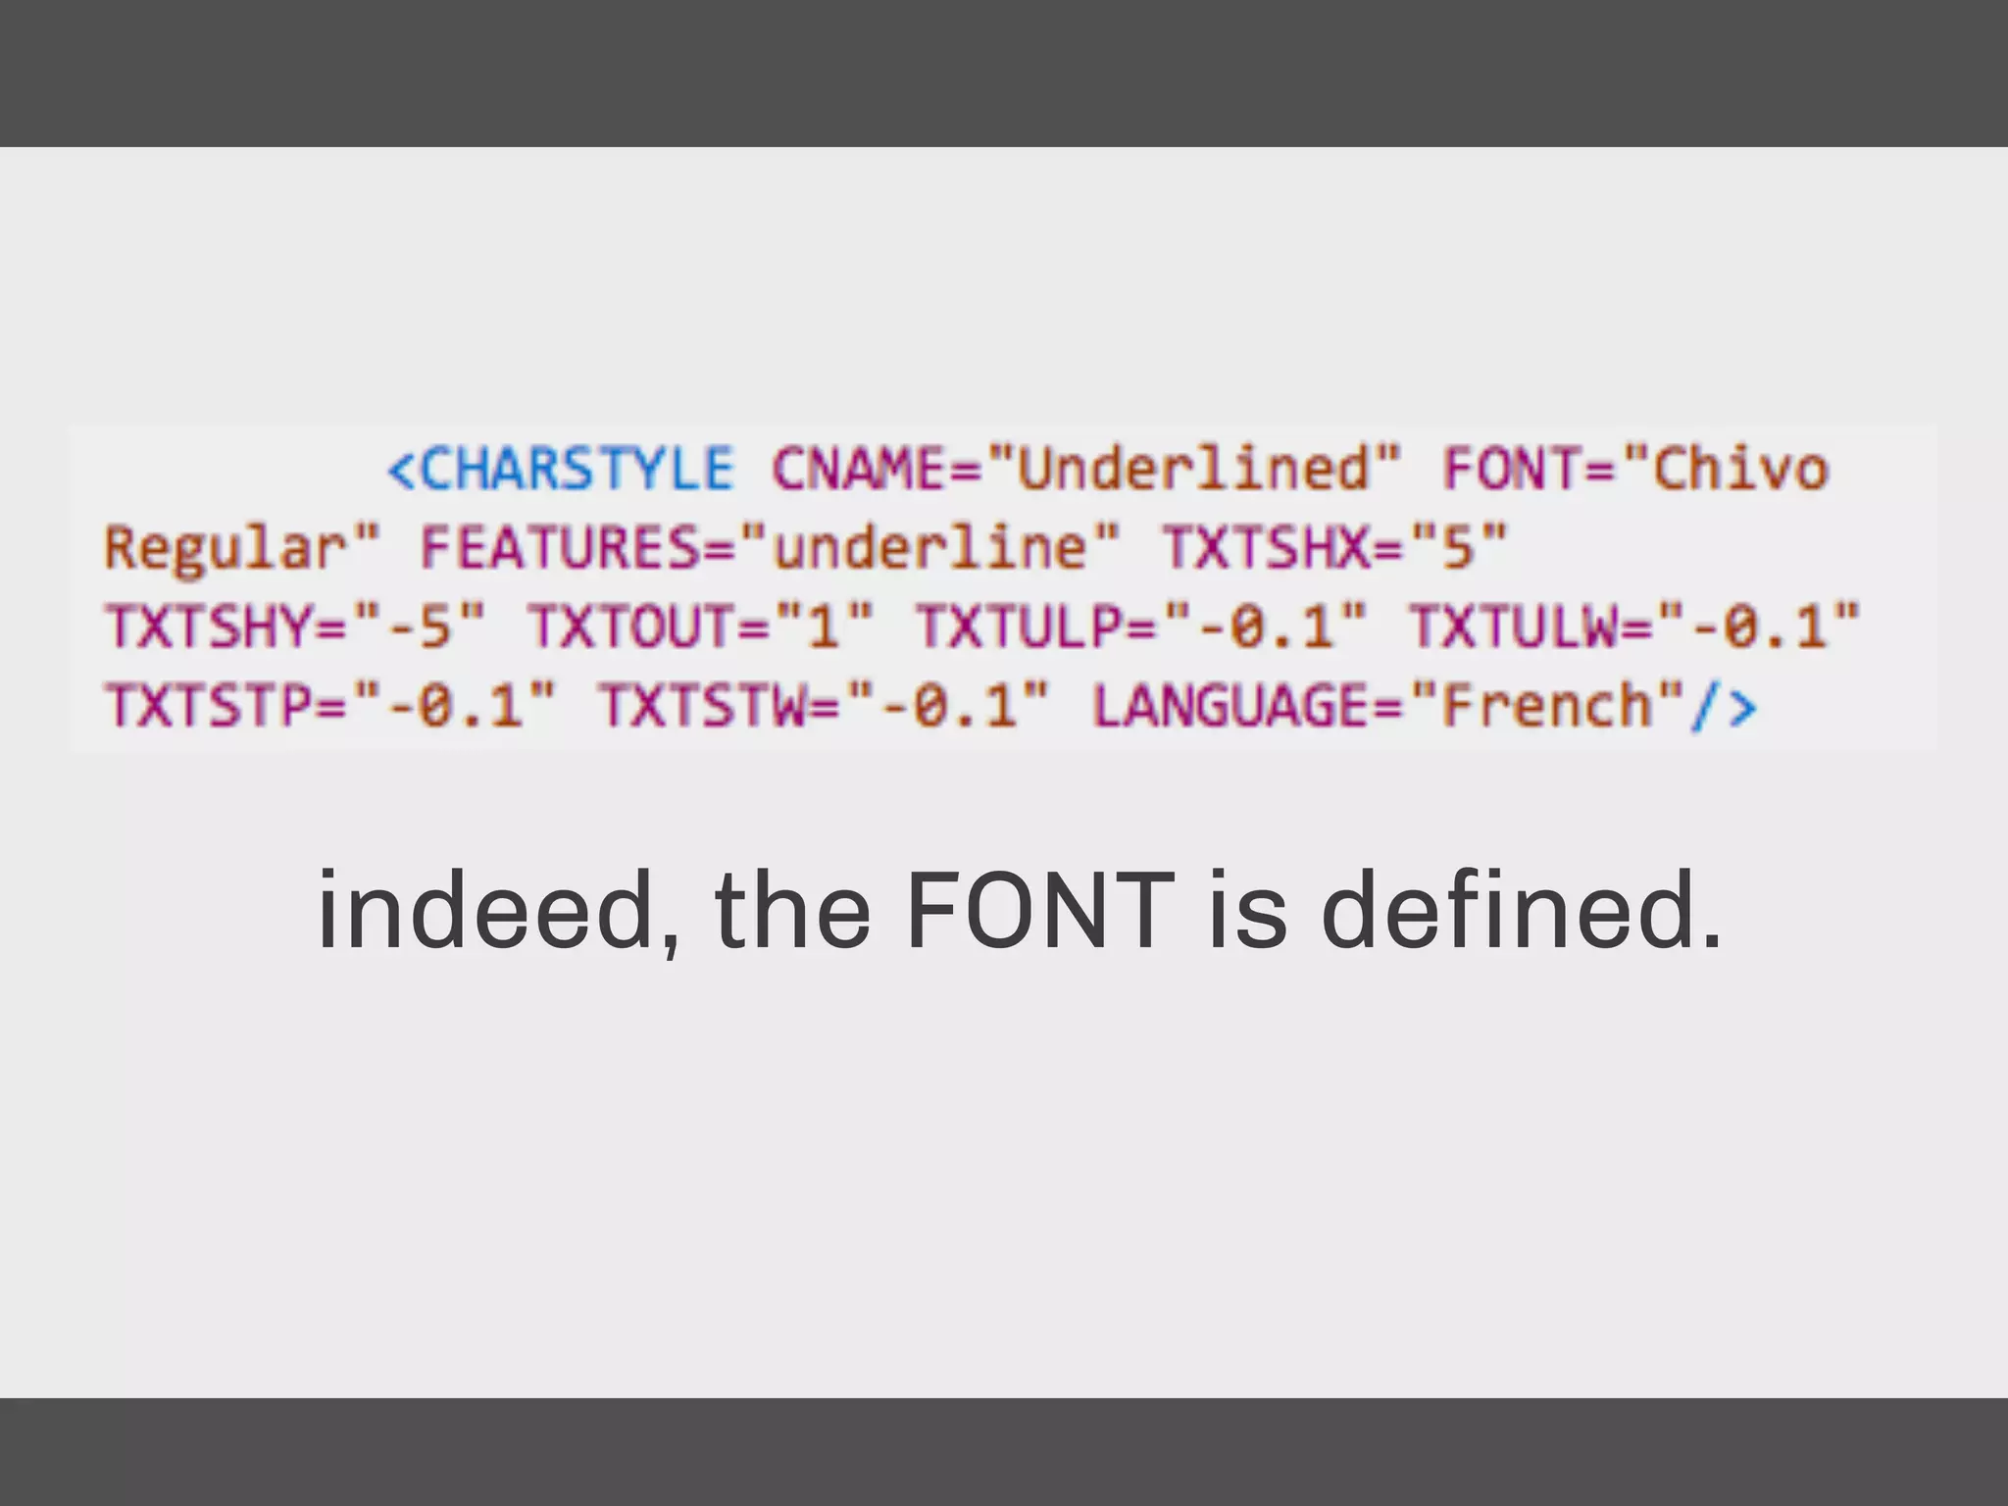Click the TXTSHX="5" attribute
Image resolution: width=2008 pixels, height=1506 pixels.
click(x=1334, y=547)
